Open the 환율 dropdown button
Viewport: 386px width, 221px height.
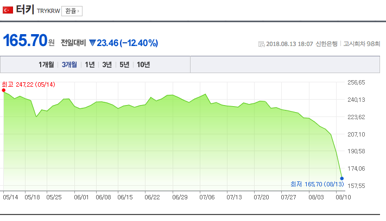coord(72,11)
